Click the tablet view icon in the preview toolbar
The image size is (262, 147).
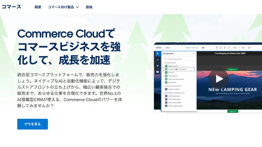(221, 48)
